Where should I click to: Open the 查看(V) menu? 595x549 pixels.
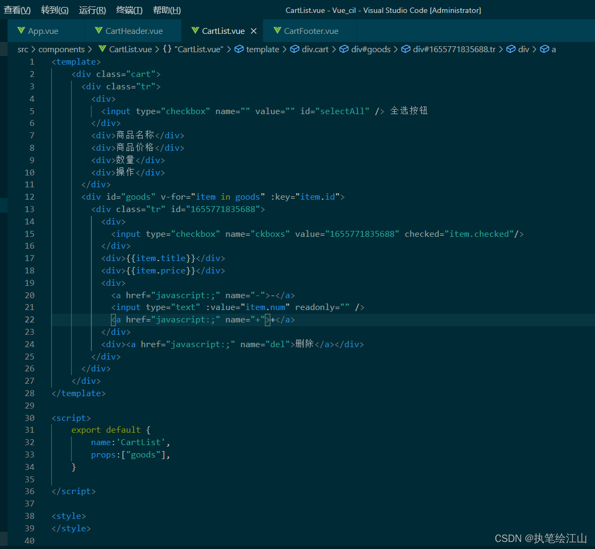point(17,10)
